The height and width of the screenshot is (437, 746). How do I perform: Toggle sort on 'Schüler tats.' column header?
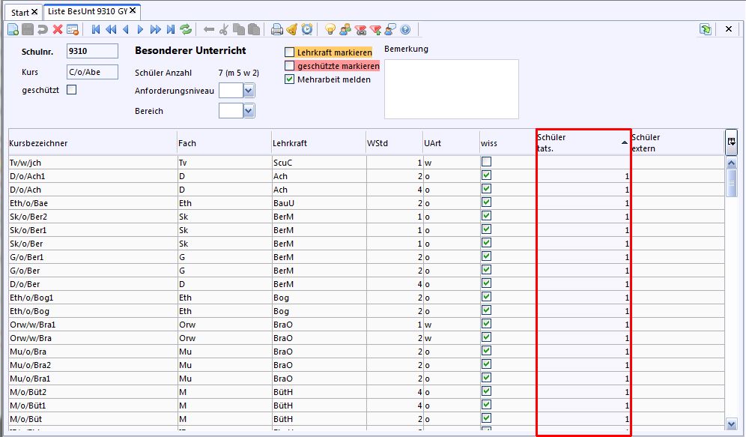(x=583, y=143)
